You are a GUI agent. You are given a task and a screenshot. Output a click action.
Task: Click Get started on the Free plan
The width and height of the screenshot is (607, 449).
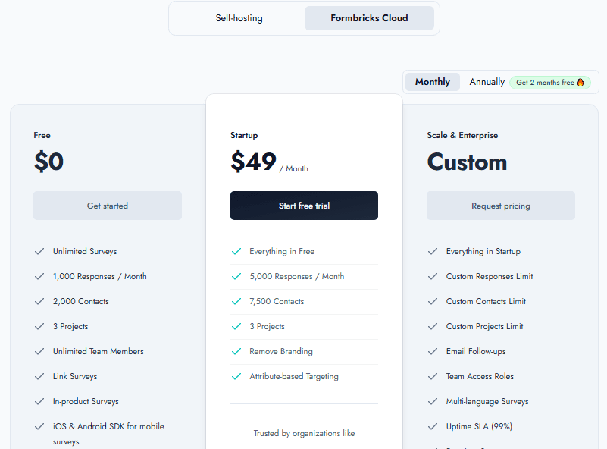tap(107, 206)
